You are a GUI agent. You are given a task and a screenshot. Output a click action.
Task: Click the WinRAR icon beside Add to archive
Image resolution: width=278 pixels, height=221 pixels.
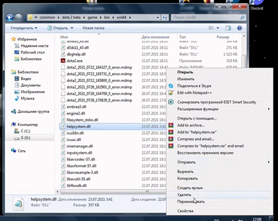171,125
